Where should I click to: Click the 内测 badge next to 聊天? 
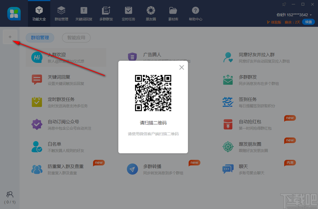coord(290,163)
